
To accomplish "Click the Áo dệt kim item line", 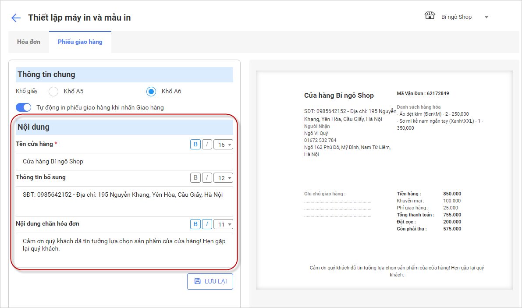I will pos(433,114).
